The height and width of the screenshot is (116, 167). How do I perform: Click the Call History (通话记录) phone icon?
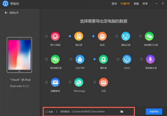pyautogui.click(x=126, y=36)
